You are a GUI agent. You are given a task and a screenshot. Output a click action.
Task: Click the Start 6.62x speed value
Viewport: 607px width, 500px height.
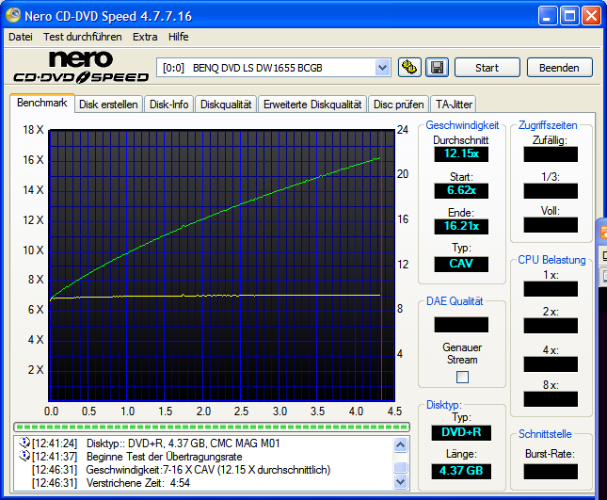pyautogui.click(x=461, y=190)
